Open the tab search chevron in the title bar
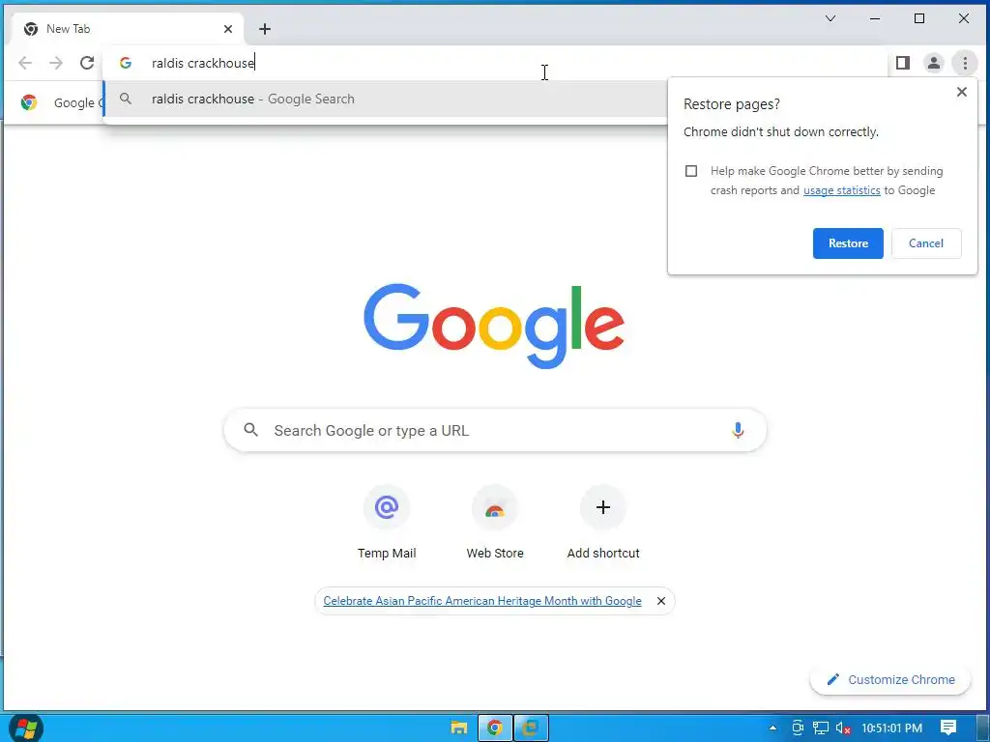Screen dimensions: 990x742 (x=830, y=19)
